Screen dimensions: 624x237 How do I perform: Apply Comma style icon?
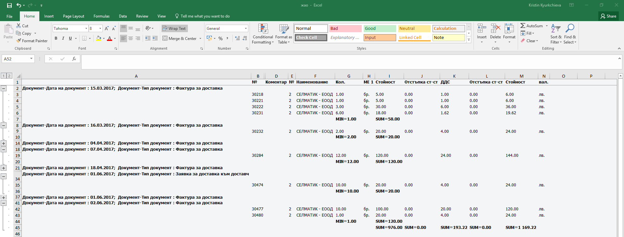coord(227,38)
